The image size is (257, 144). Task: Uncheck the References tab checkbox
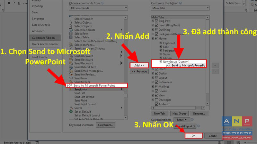pyautogui.click(x=156, y=82)
